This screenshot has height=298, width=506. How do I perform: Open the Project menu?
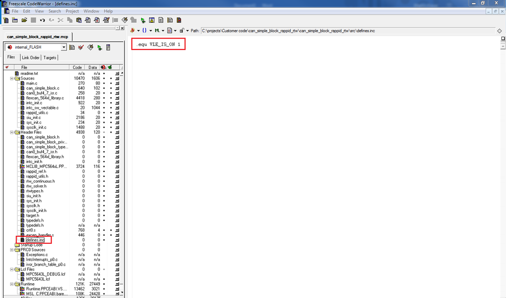point(72,11)
